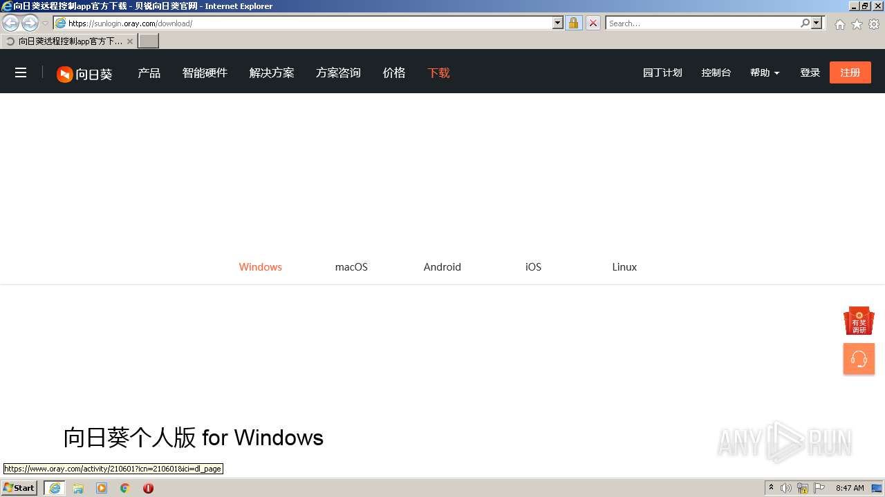Go forward with browser Forward arrow

[x=30, y=23]
